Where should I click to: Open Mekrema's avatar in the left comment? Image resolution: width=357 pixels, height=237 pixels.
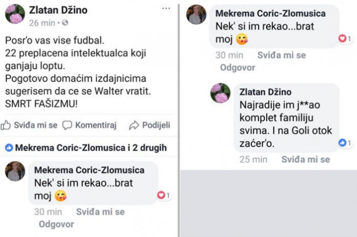15,171
